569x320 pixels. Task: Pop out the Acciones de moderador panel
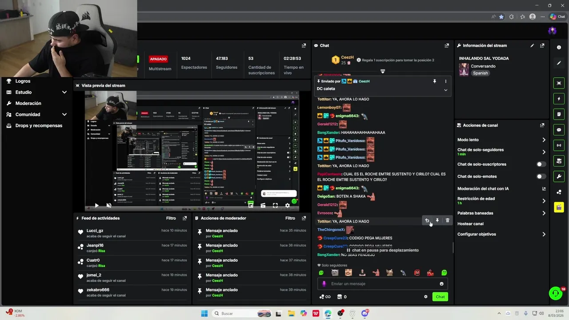click(x=304, y=218)
